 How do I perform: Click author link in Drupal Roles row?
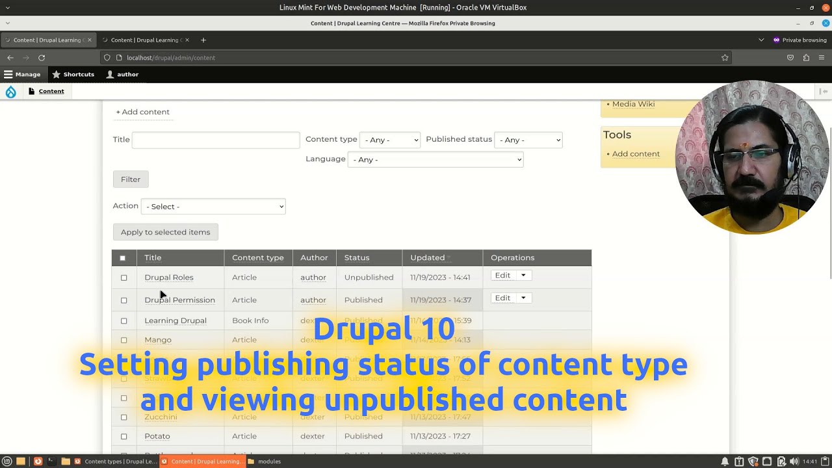click(313, 278)
